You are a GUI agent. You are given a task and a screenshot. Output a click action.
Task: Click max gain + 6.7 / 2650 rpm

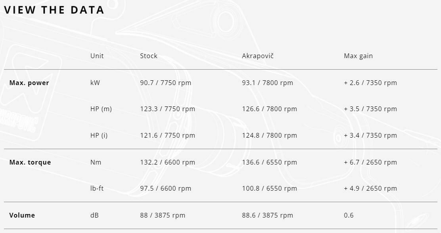coord(370,162)
